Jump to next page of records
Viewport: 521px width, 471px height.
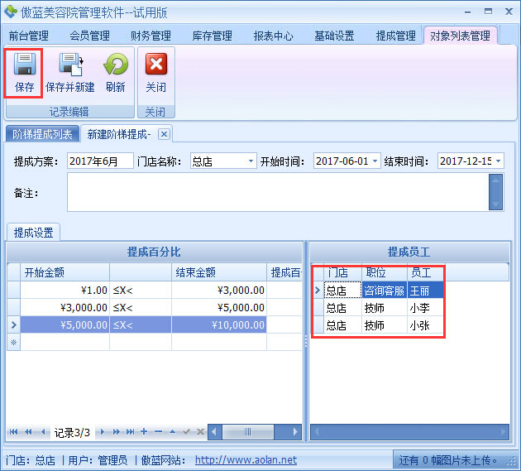pyautogui.click(x=117, y=432)
